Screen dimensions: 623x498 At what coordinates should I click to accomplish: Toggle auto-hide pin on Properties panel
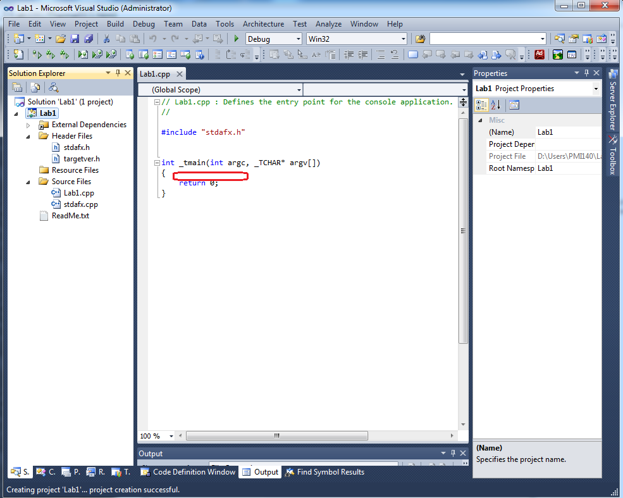pyautogui.click(x=586, y=73)
